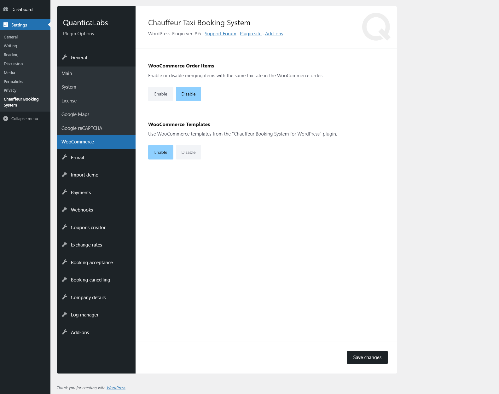Click the wrench icon next to Payments
The image size is (499, 394).
pyautogui.click(x=65, y=192)
